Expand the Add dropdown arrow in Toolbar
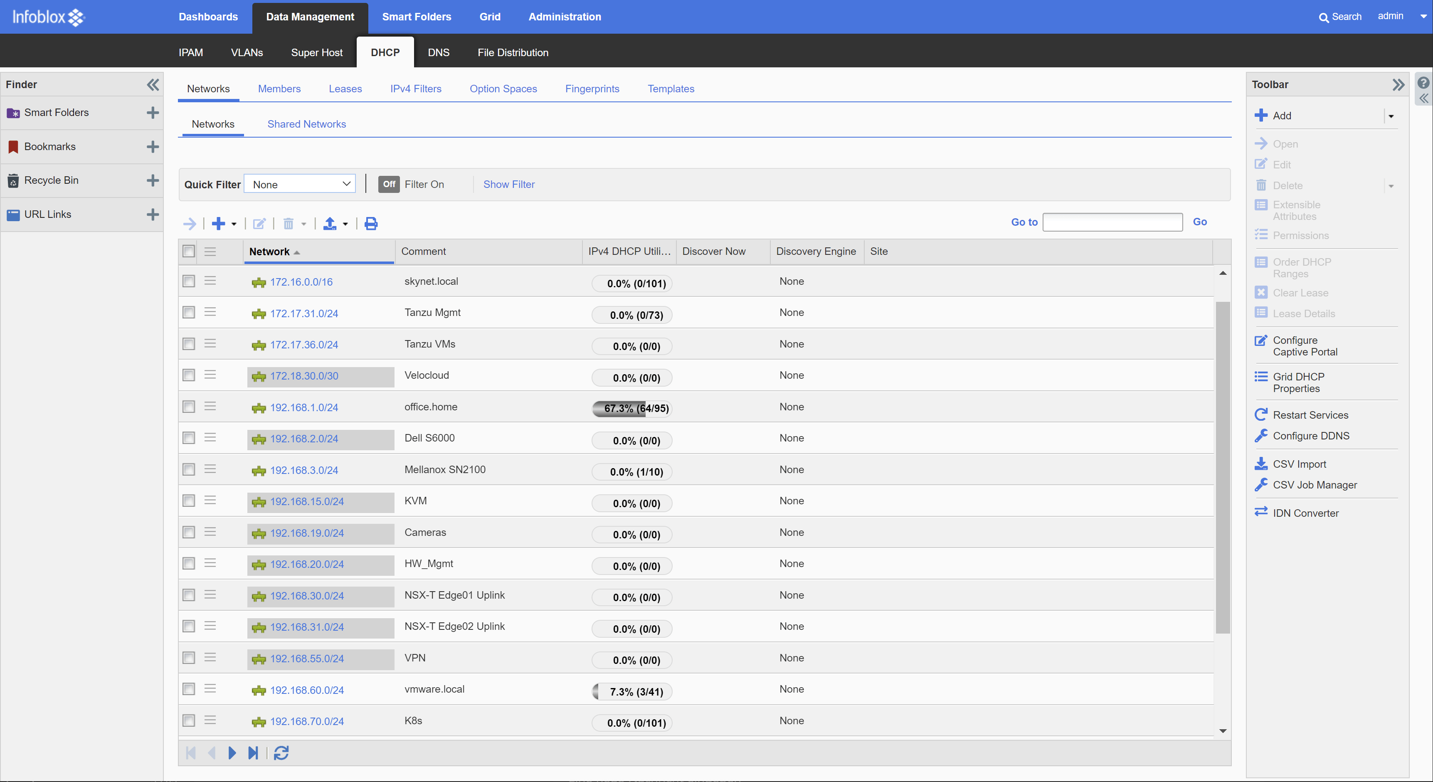Viewport: 1433px width, 782px height. click(1391, 116)
